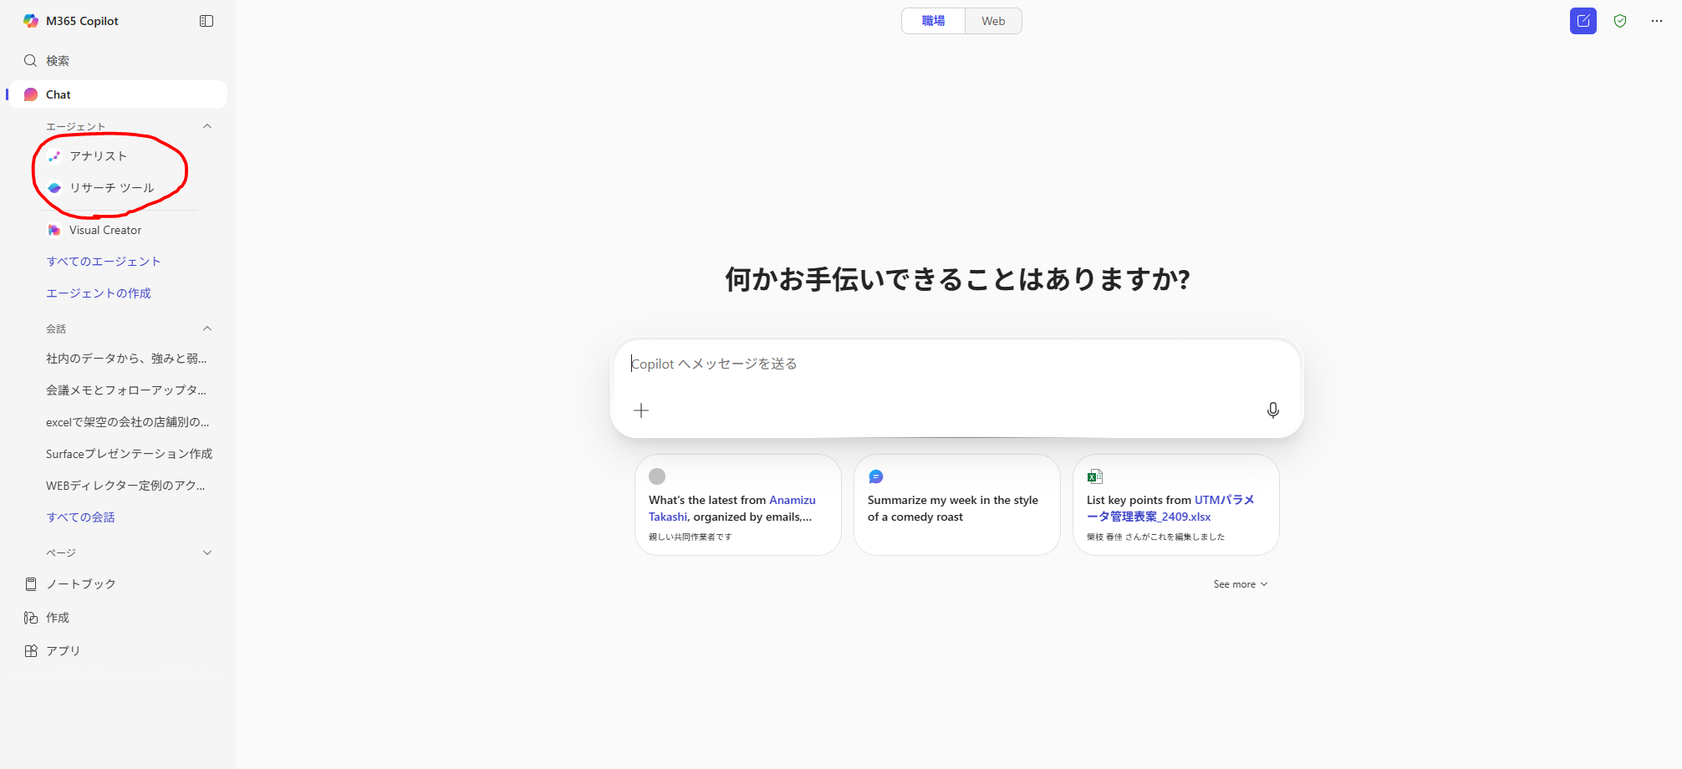The width and height of the screenshot is (1682, 769).
Task: Open the リサーチ ツール agent
Action: [112, 188]
